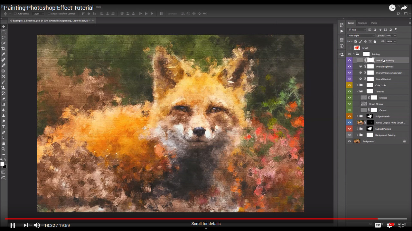Expand the Subject Painting group

pyautogui.click(x=357, y=128)
